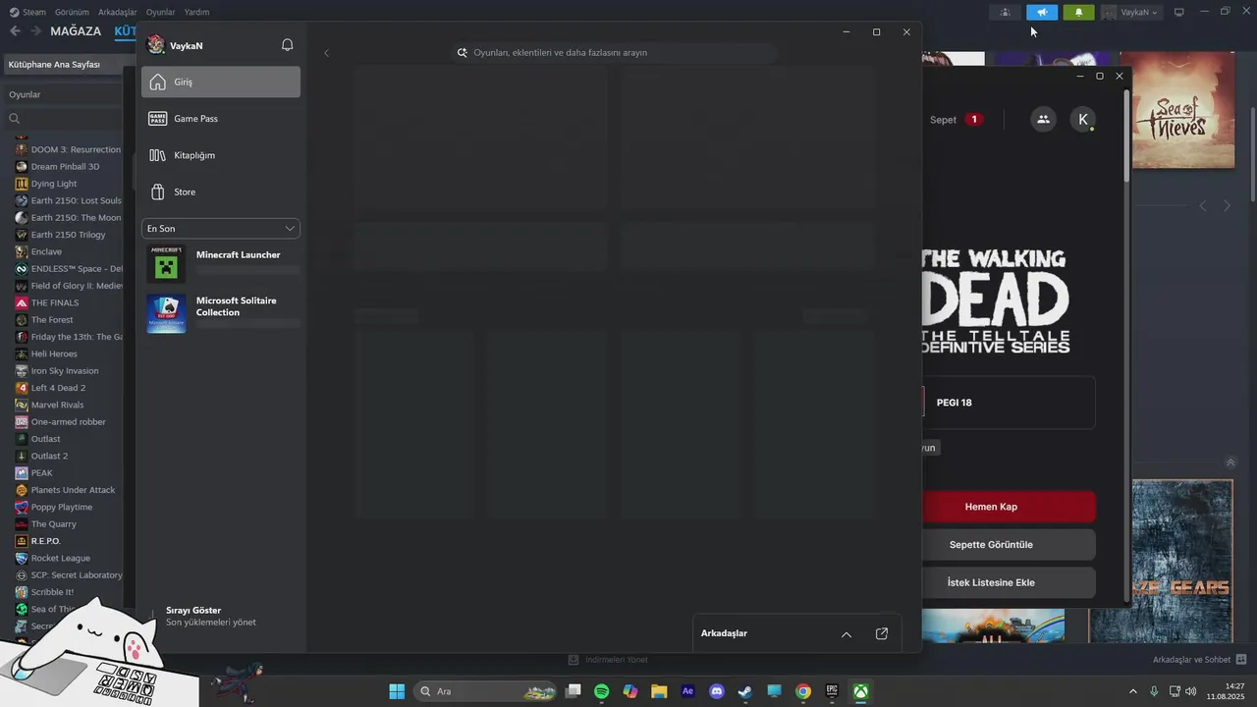Click the Sea of Thieves cover in Steam
This screenshot has height=707, width=1257.
pos(1183,111)
